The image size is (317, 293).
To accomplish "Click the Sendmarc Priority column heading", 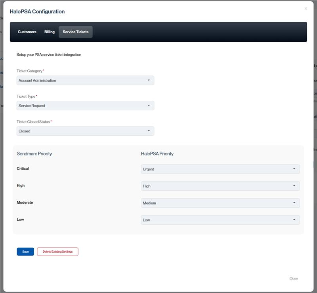I will pyautogui.click(x=34, y=153).
